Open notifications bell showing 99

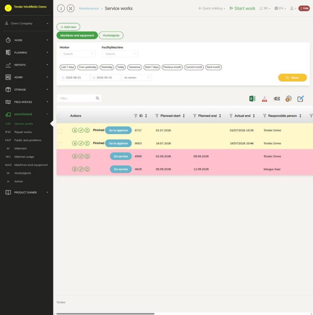tap(265, 8)
